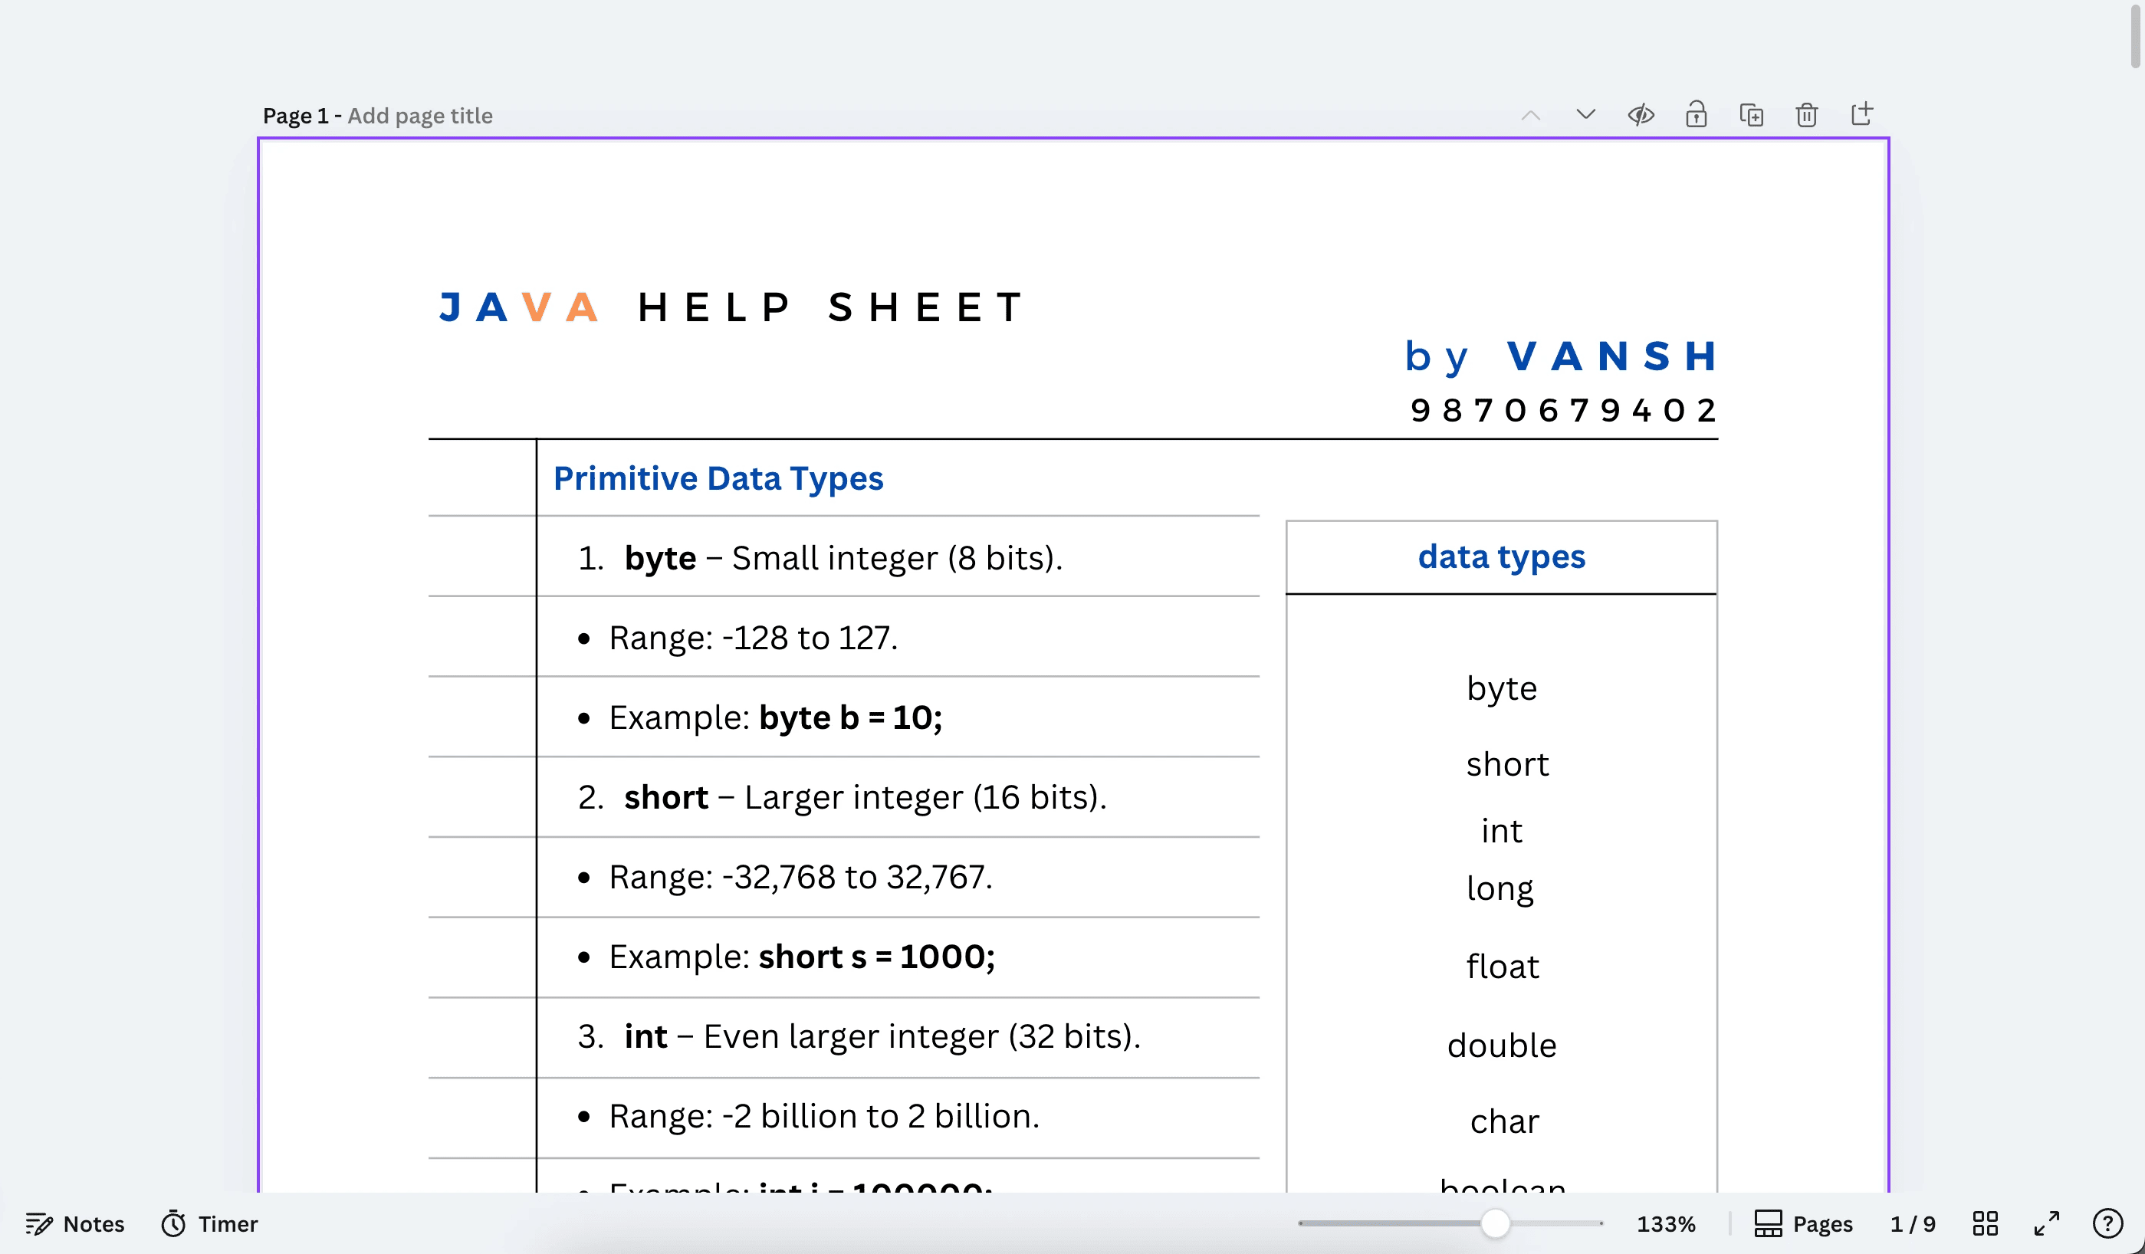Image resolution: width=2145 pixels, height=1254 pixels.
Task: Move page up with chevron arrow
Action: click(1530, 116)
